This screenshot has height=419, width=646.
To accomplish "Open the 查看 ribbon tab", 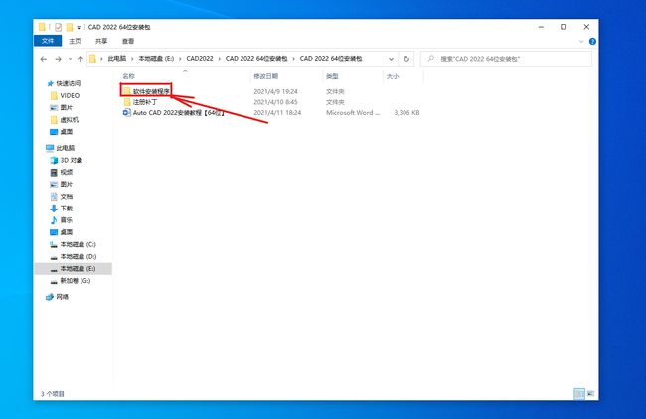I will point(128,41).
